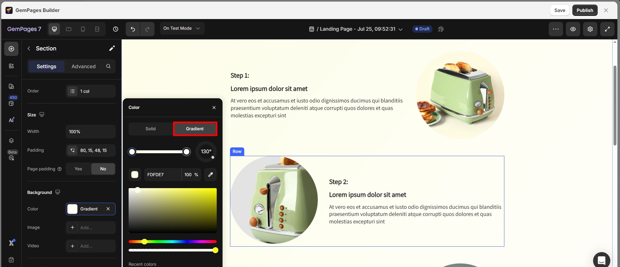Click the FDFDE7 hex color field
Image resolution: width=620 pixels, height=267 pixels.
(x=162, y=175)
